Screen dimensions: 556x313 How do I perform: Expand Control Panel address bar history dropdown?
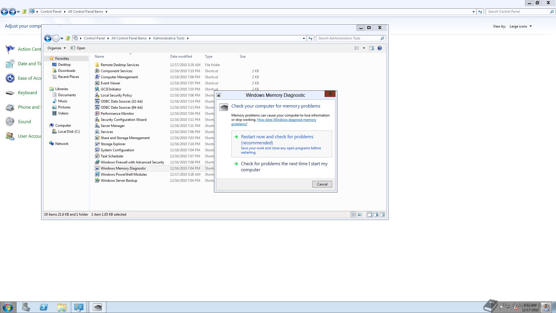(473, 12)
